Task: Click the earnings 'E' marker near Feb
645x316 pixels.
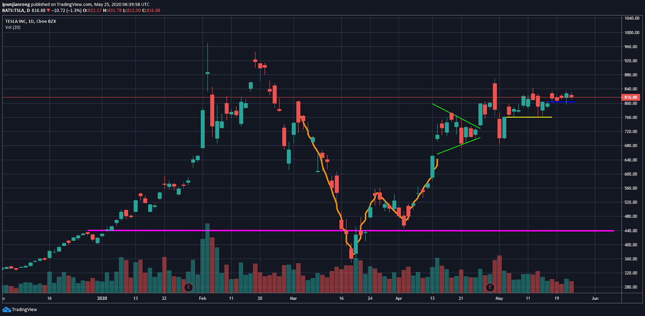Action: 188,287
